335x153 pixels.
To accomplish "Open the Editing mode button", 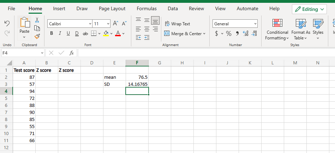I will tap(309, 9).
